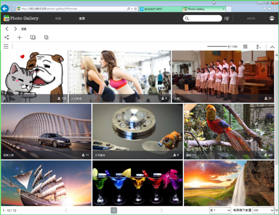
Task: Start slideshow with the play icon
Action: (x=33, y=37)
